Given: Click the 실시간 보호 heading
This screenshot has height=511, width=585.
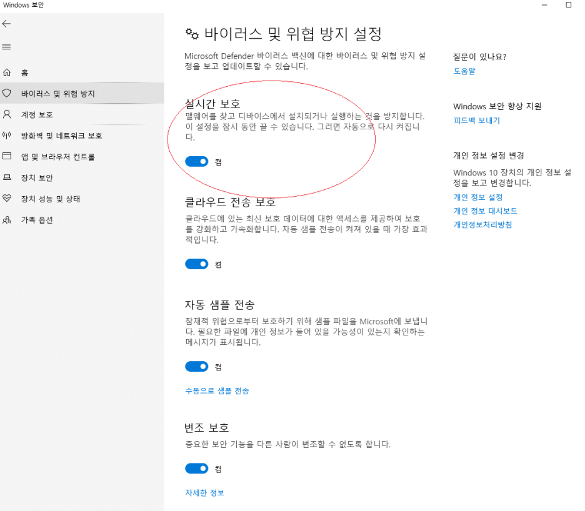Looking at the screenshot, I should click(x=212, y=103).
